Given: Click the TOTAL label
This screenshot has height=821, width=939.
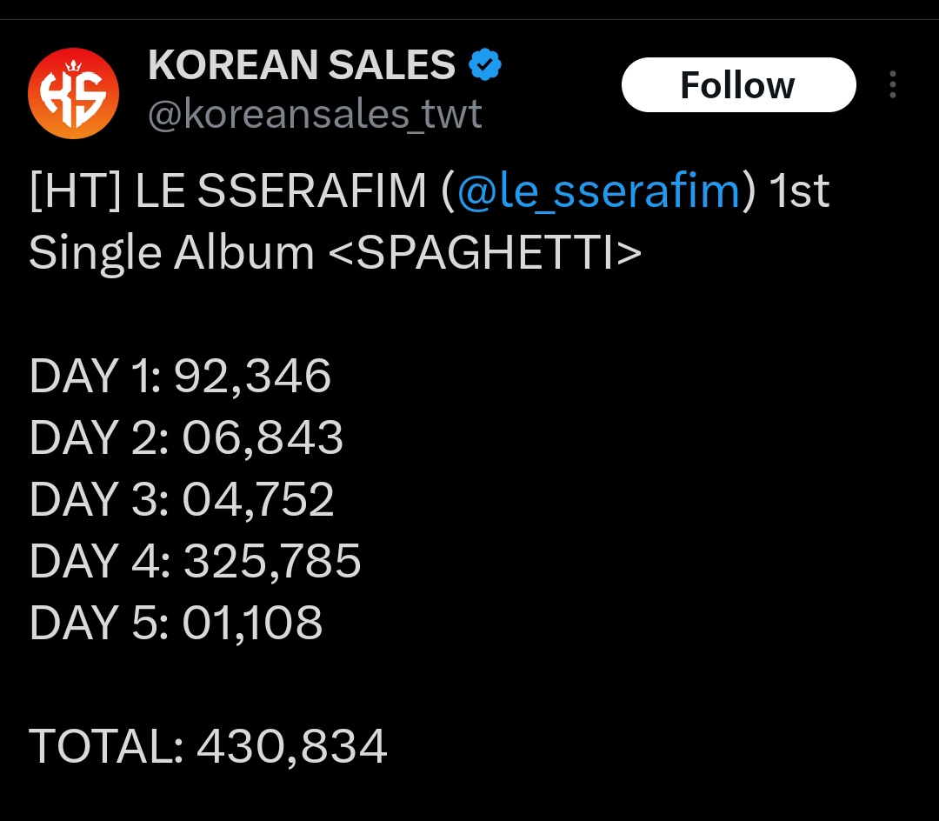Looking at the screenshot, I should (x=105, y=747).
